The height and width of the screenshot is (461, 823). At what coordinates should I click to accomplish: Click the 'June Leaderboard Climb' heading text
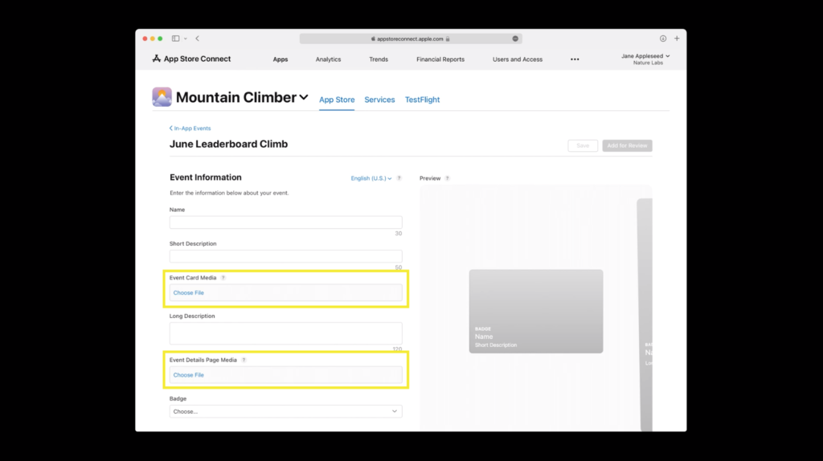pyautogui.click(x=228, y=145)
